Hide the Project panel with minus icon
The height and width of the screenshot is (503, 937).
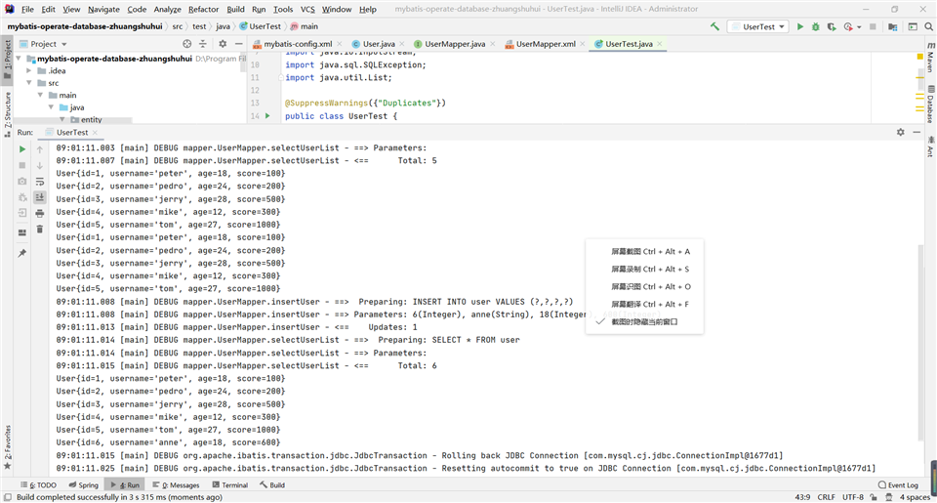coord(238,44)
